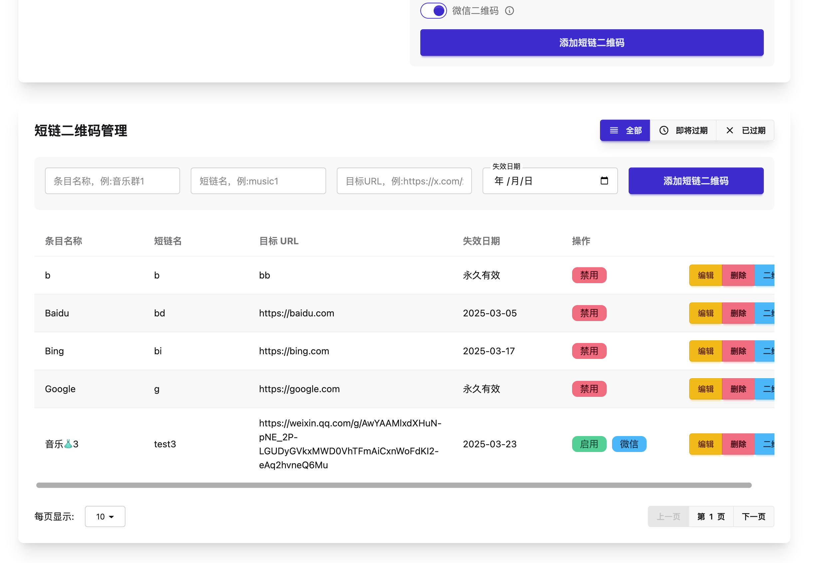This screenshot has width=828, height=563.
Task: Click the 微信 badge on test3 row
Action: coord(629,444)
